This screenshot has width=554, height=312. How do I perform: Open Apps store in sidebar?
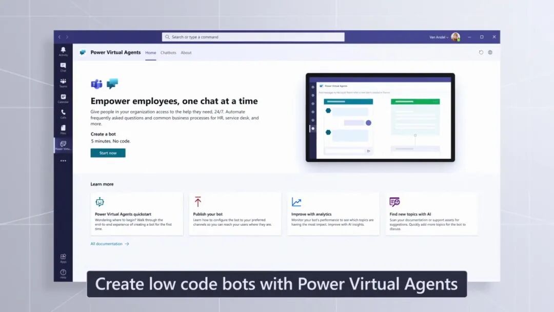[63, 258]
